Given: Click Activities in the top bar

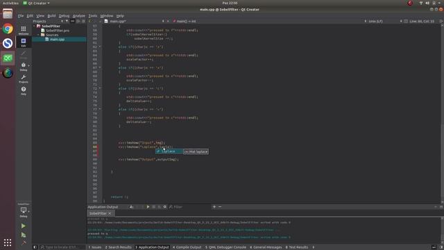Looking at the screenshot, I should 10,3.
